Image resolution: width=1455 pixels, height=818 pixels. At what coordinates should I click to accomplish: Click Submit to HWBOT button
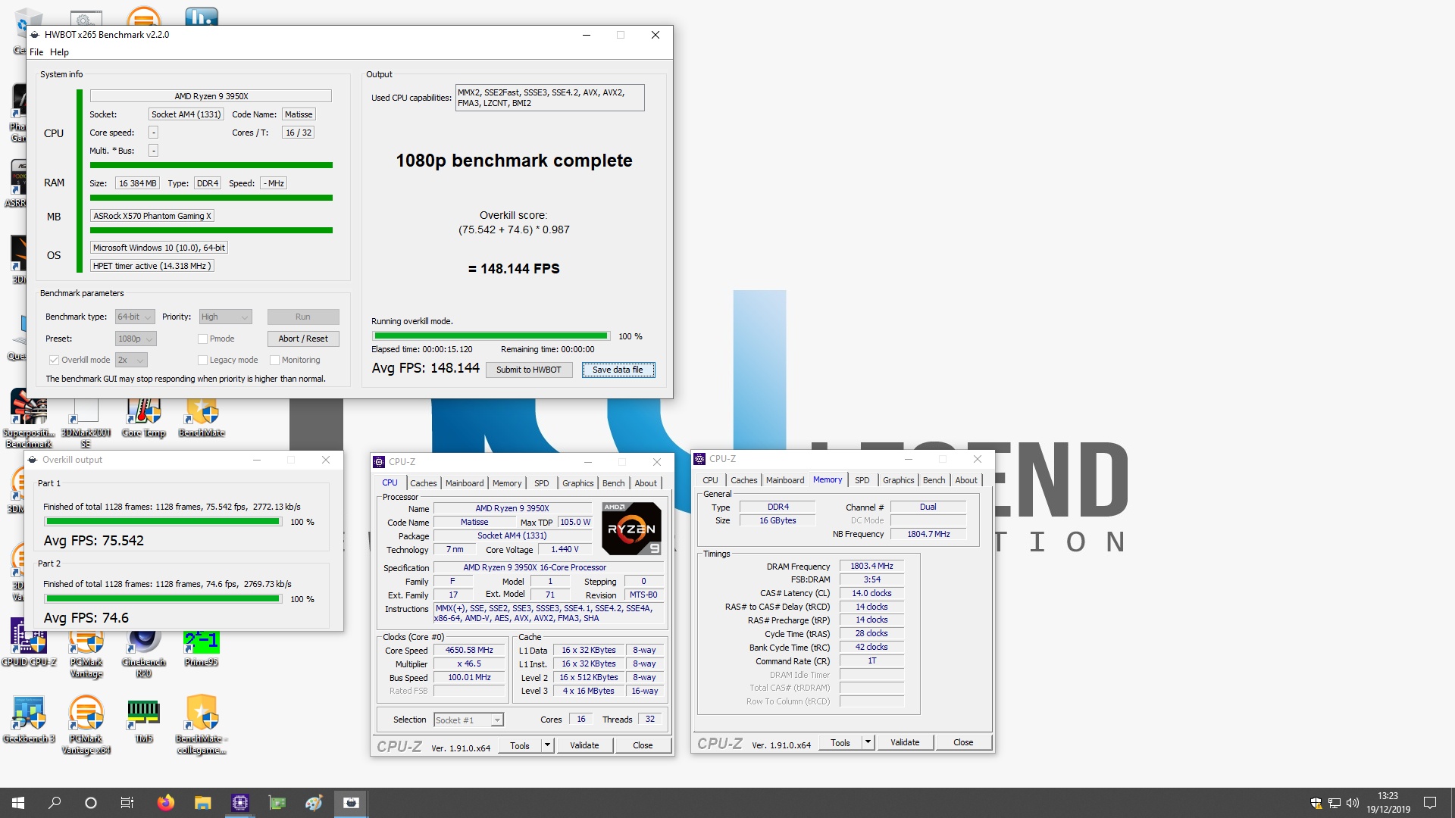pyautogui.click(x=528, y=370)
